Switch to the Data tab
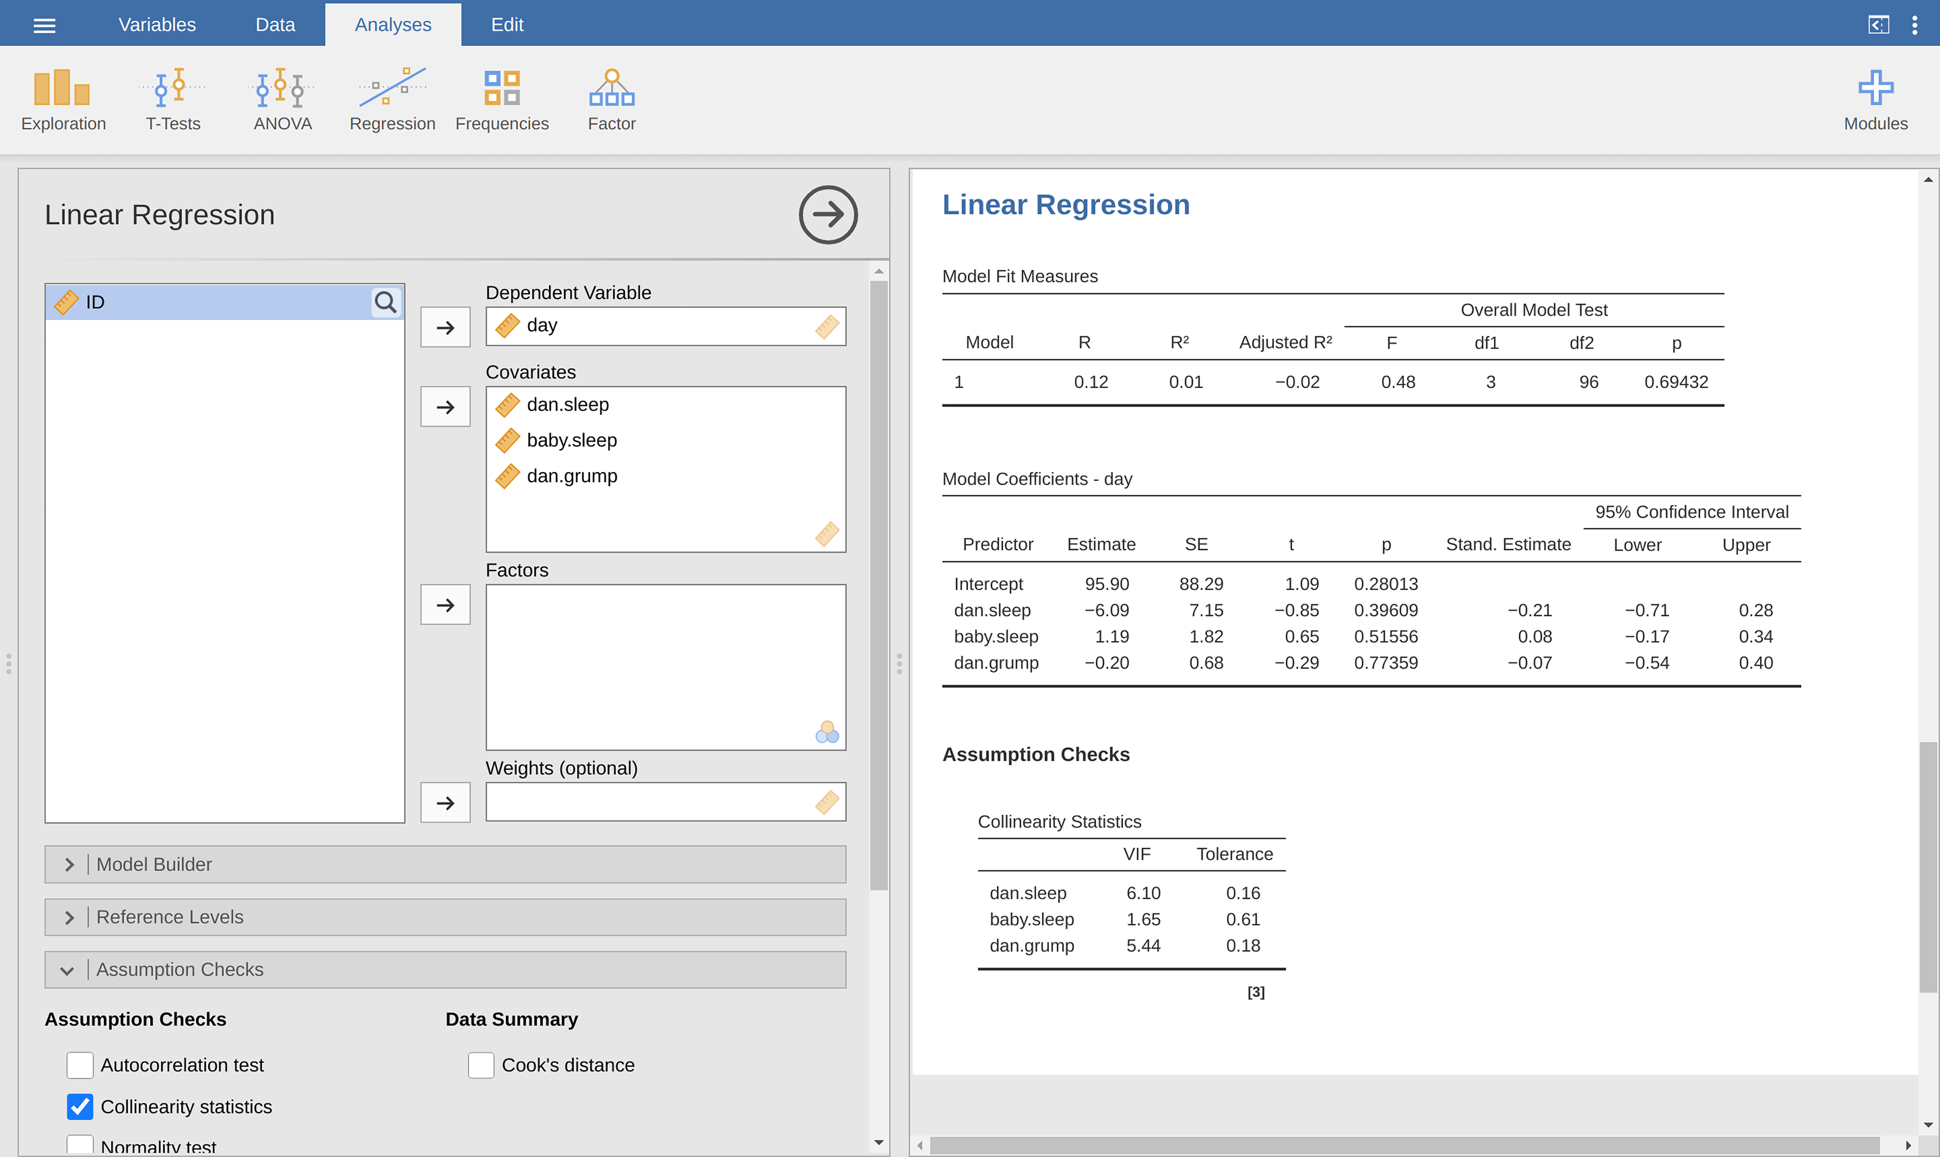 coord(275,24)
